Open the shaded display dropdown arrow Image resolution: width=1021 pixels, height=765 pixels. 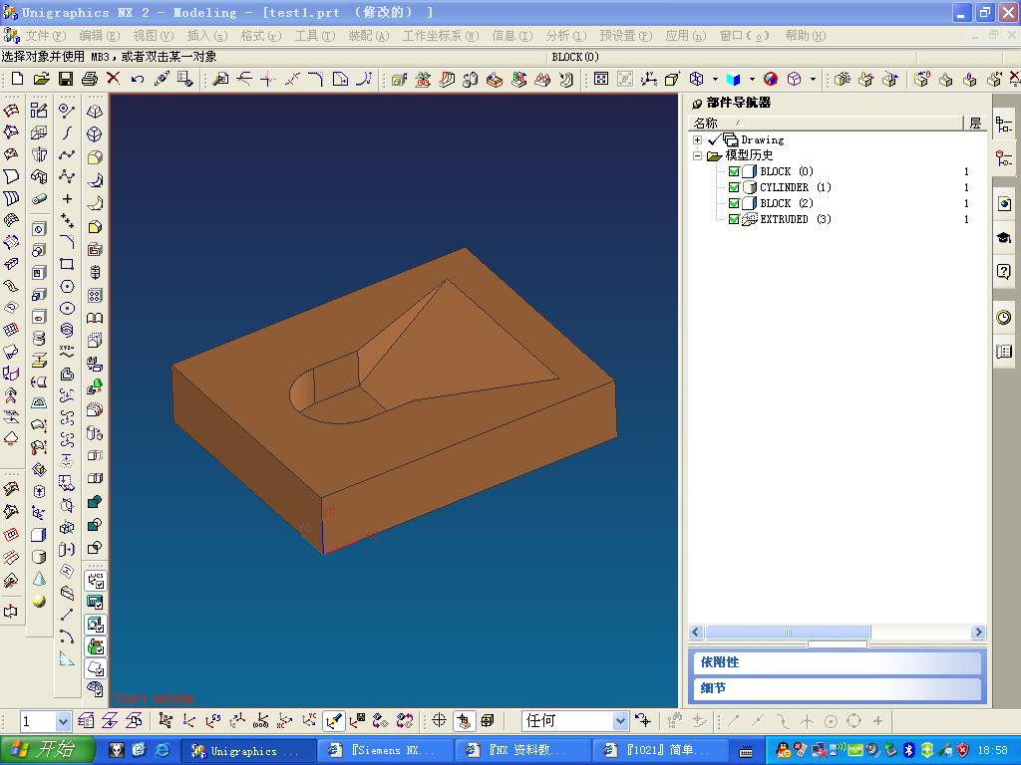pos(752,79)
